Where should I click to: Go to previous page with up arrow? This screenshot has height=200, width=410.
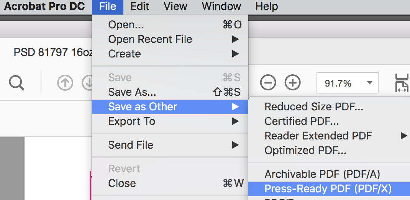coord(65,83)
